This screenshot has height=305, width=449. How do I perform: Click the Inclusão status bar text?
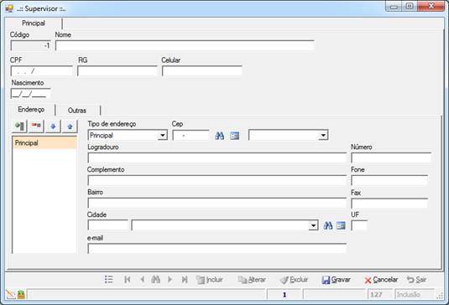[415, 294]
